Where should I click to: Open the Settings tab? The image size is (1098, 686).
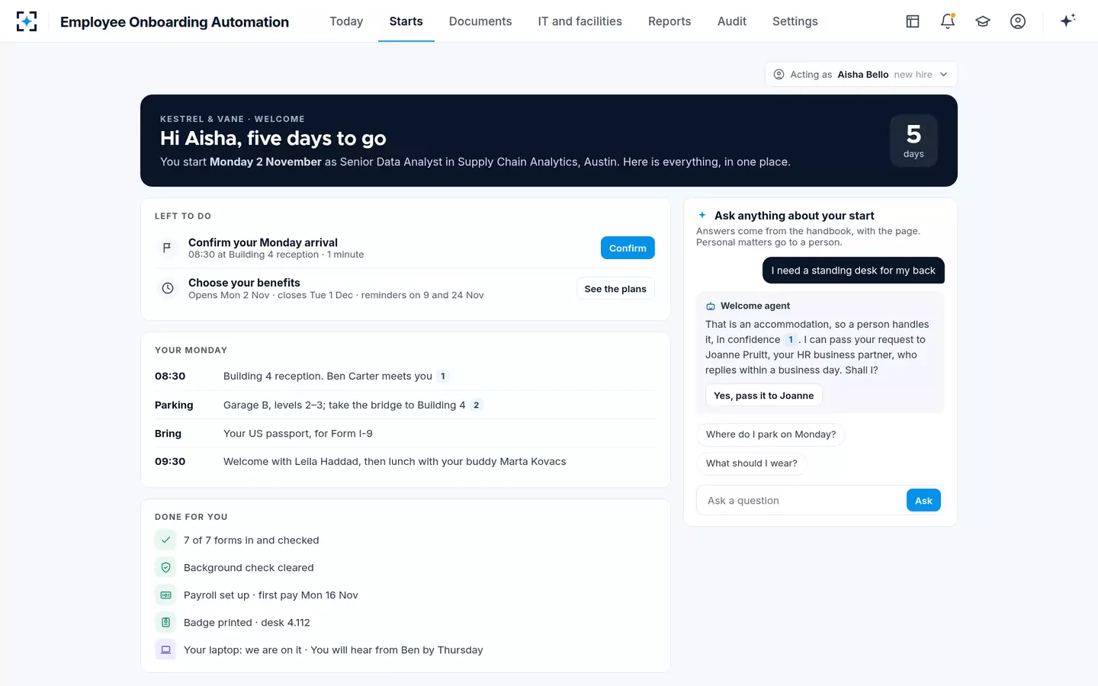coord(795,21)
